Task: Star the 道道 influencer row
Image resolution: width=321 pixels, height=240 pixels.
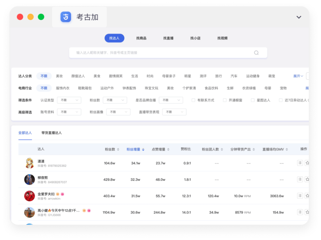Action: coord(307,163)
